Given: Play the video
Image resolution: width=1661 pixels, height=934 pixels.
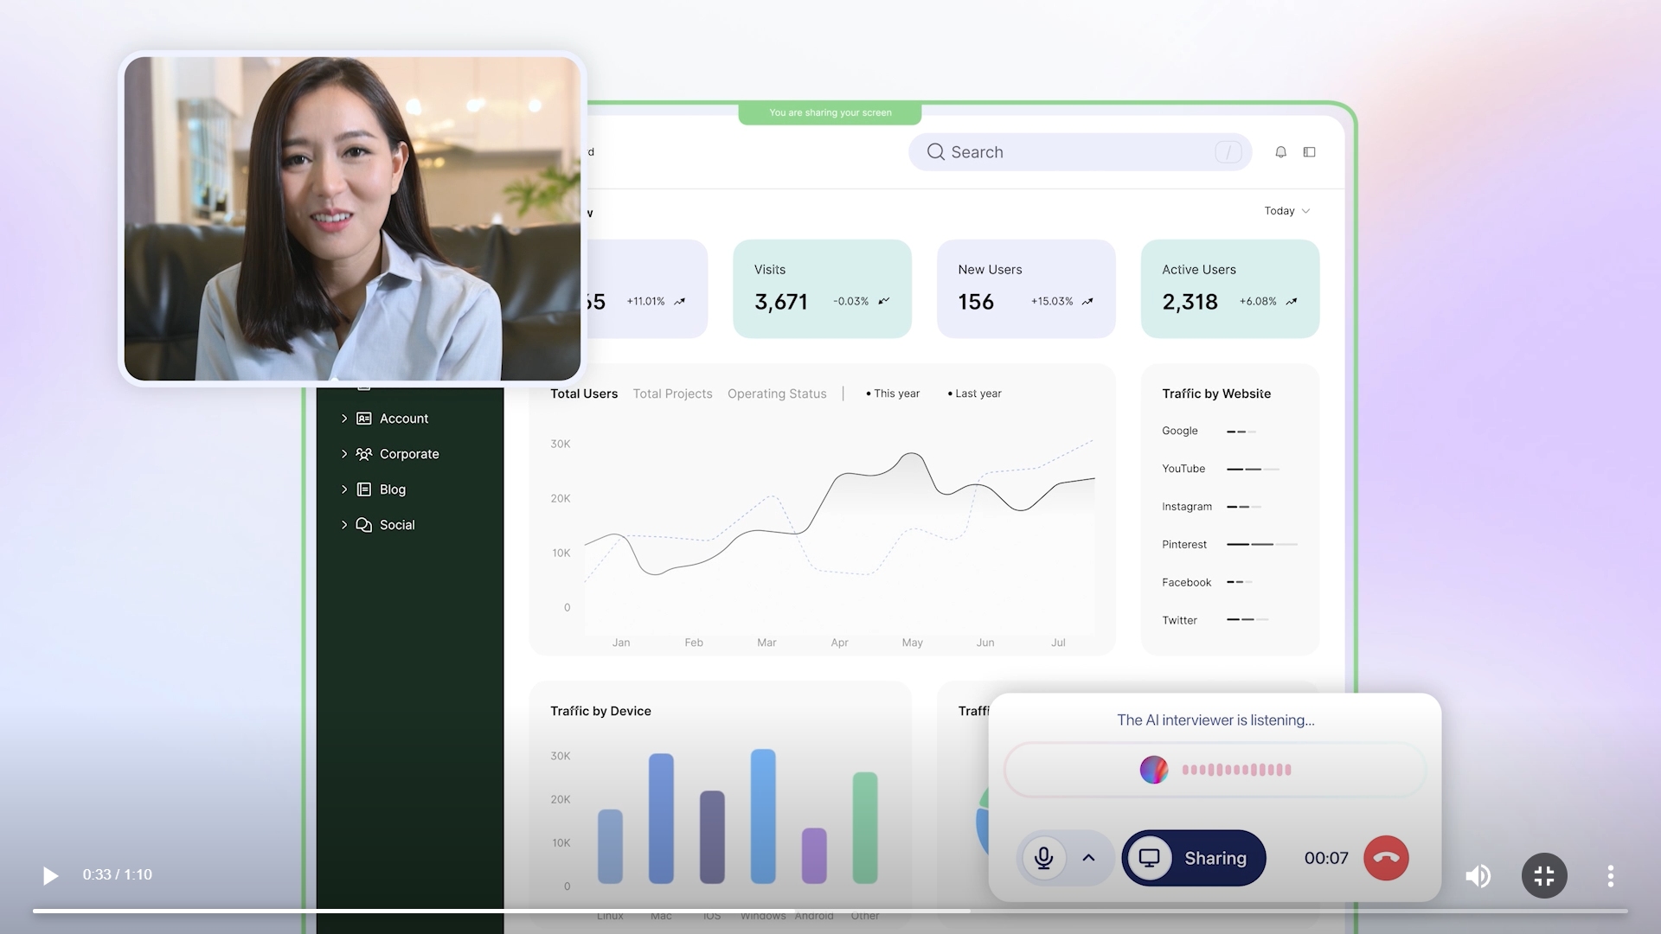Looking at the screenshot, I should pos(51,876).
